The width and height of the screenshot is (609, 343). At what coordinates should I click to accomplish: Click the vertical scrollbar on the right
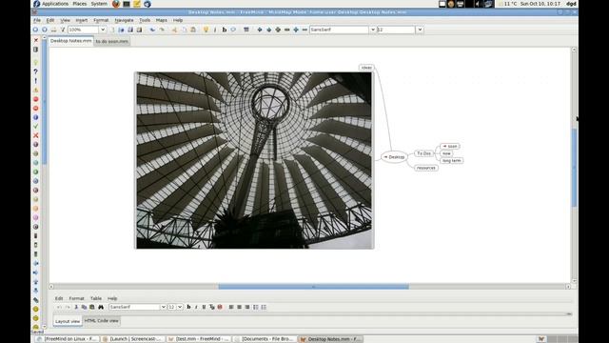(574, 168)
